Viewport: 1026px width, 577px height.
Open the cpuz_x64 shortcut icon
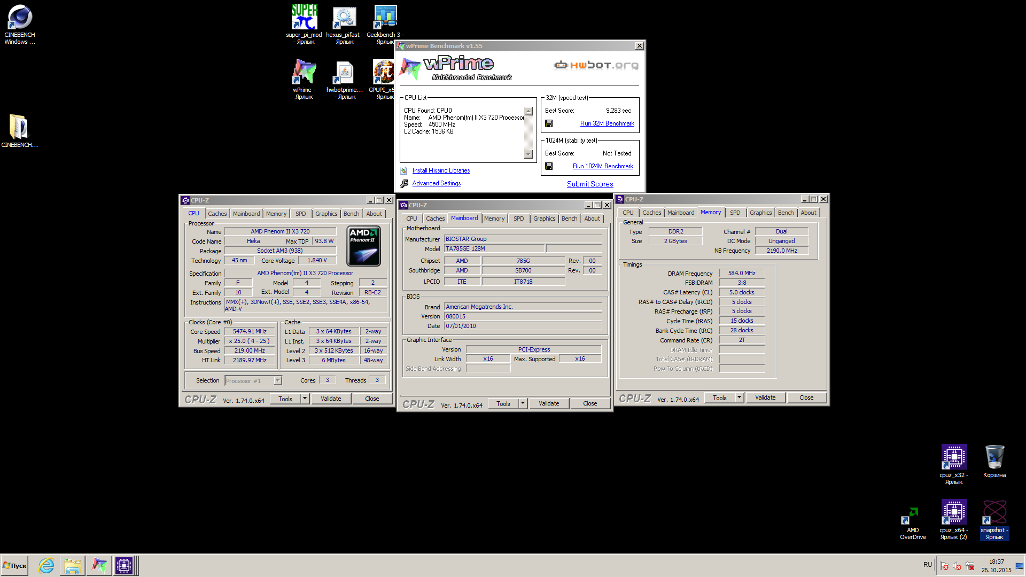coord(954,513)
